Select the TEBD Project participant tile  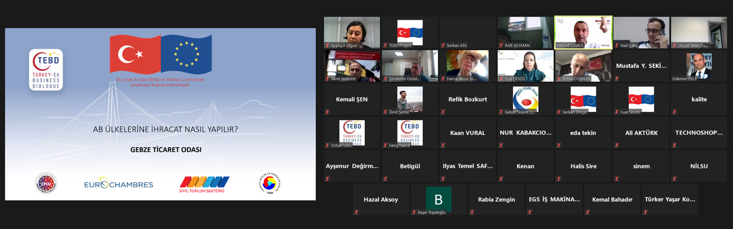(410, 33)
